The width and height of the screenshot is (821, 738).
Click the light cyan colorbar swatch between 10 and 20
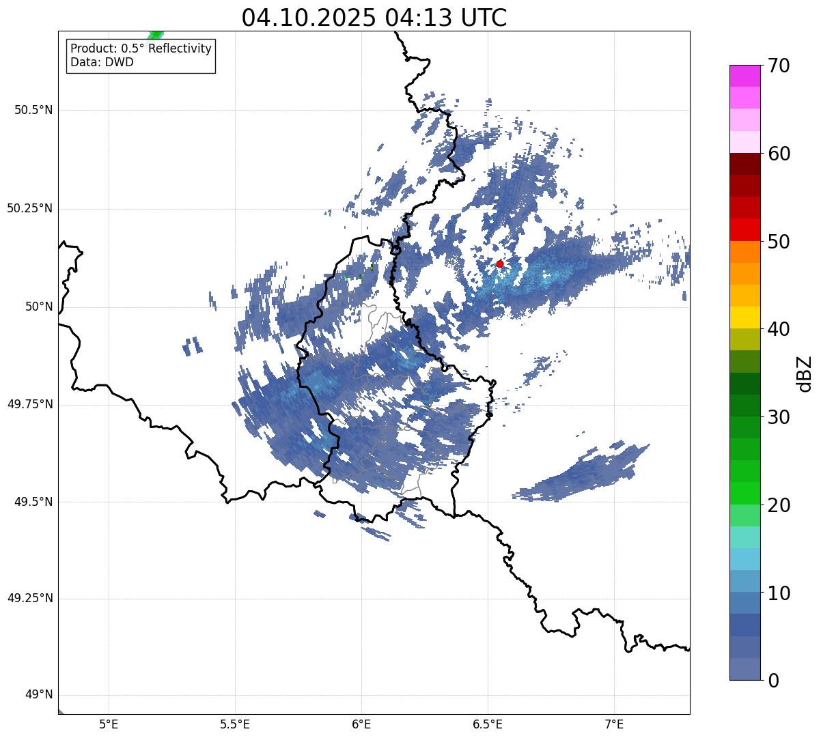click(745, 559)
